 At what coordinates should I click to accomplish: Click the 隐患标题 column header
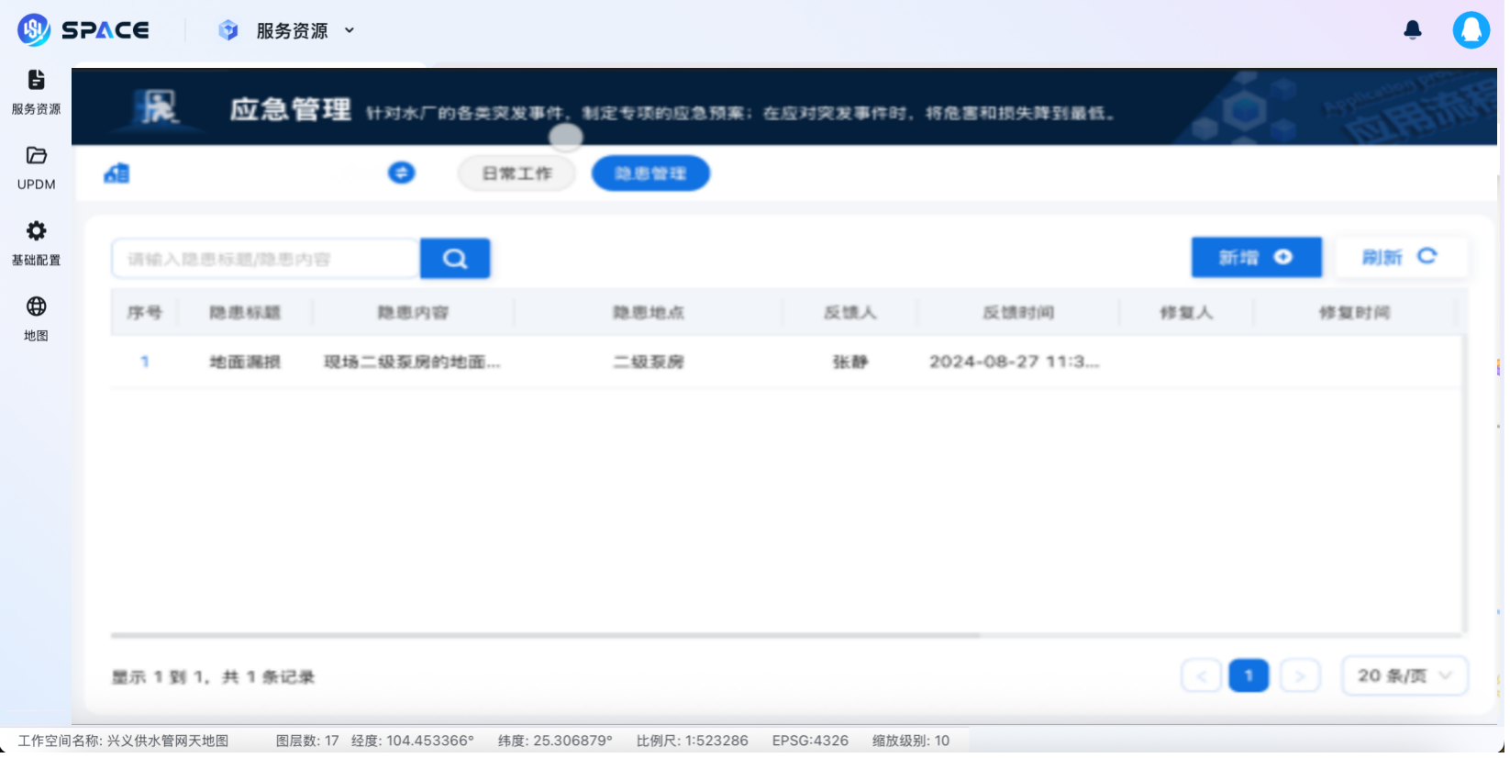245,313
